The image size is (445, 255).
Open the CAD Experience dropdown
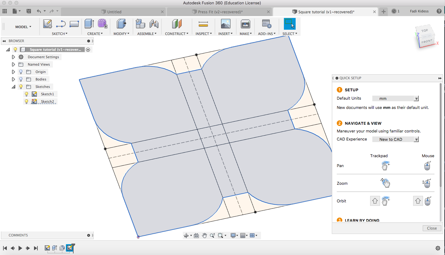pos(416,139)
